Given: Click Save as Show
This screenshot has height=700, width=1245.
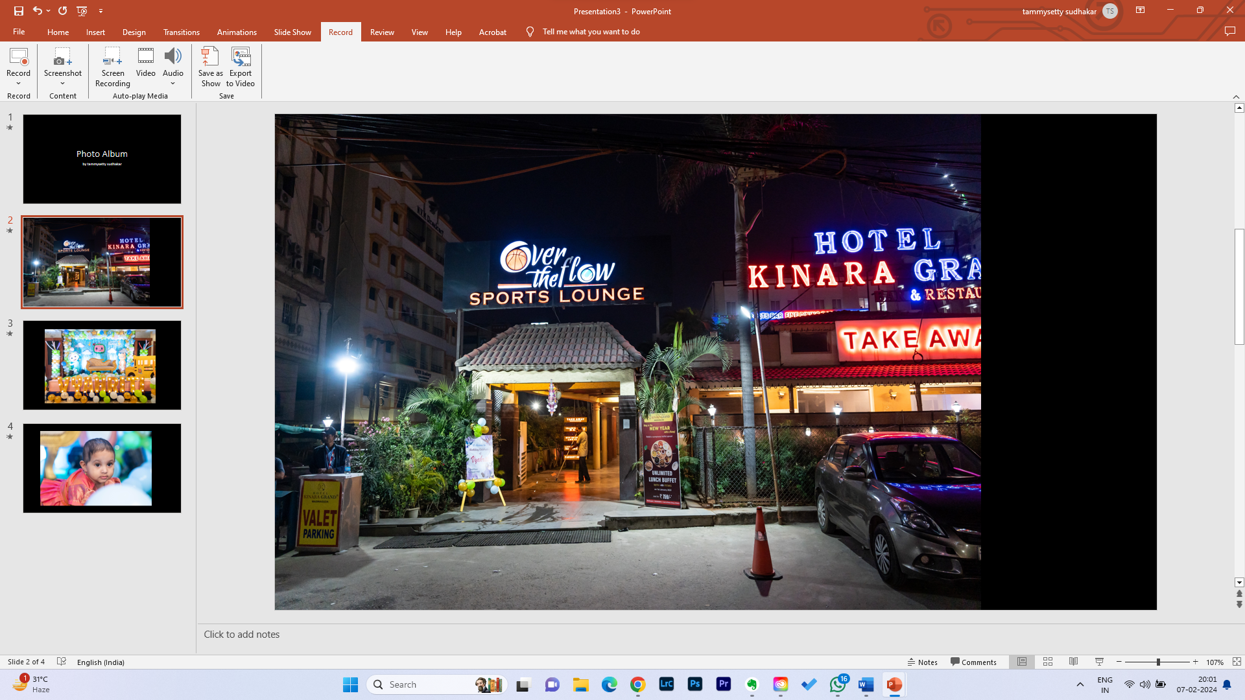Looking at the screenshot, I should (x=210, y=67).
